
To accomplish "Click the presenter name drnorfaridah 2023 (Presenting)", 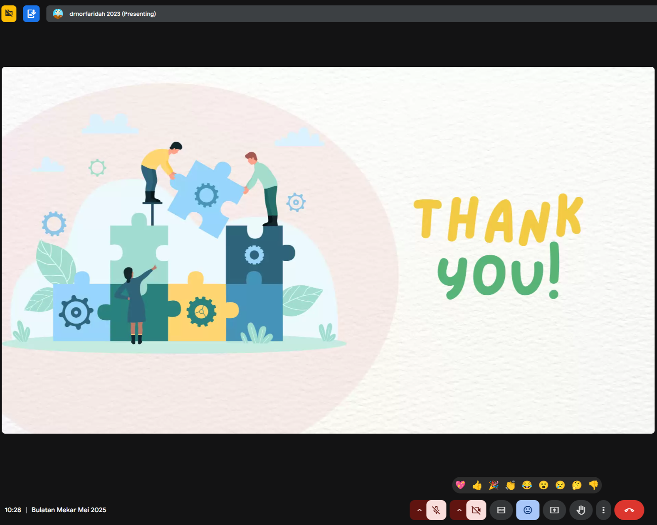I will click(x=113, y=14).
